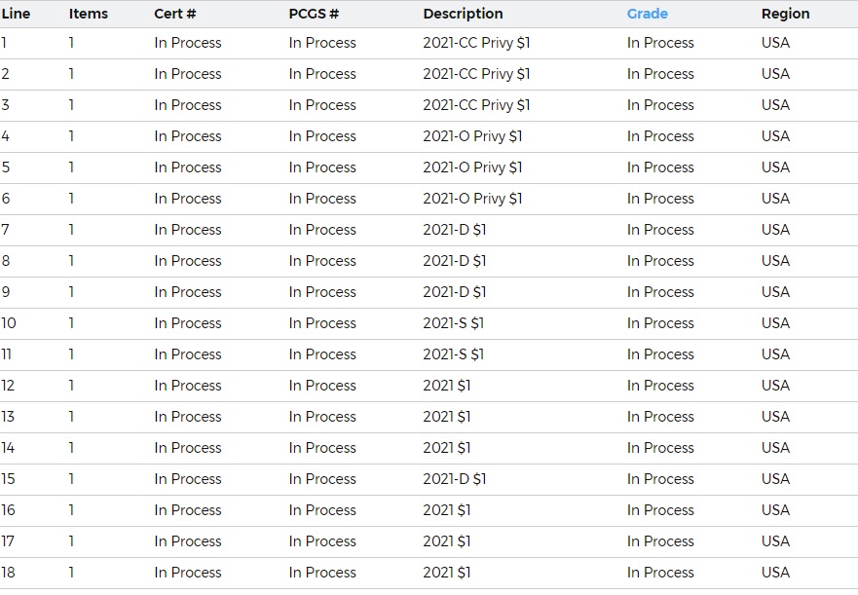This screenshot has width=858, height=595.
Task: Select the 2021-D $1 description in line 15
Action: click(454, 479)
